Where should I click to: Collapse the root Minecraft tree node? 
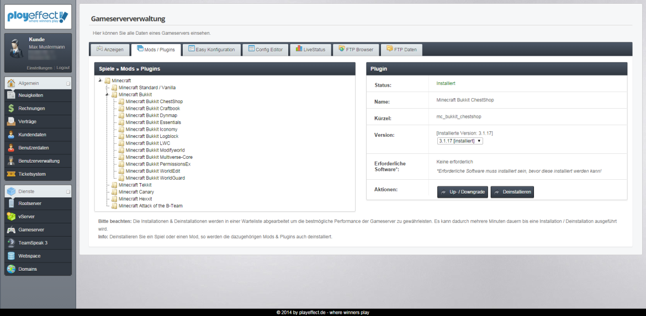tap(100, 81)
